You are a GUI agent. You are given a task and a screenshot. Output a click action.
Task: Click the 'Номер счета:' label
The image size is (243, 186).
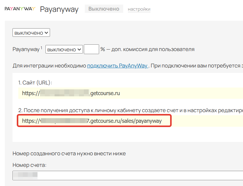tap(30, 165)
